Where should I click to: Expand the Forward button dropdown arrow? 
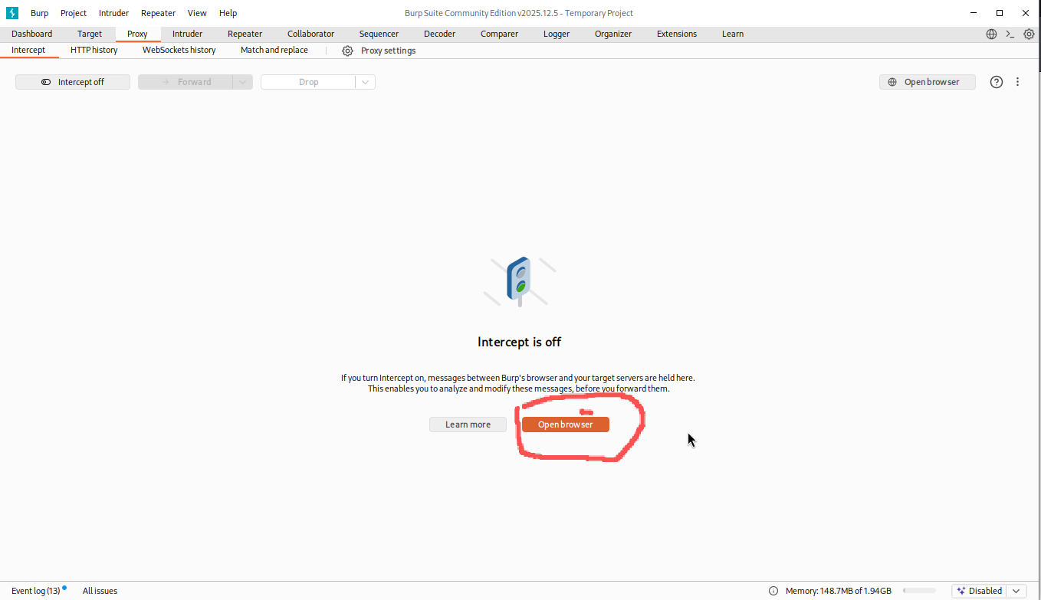[242, 82]
